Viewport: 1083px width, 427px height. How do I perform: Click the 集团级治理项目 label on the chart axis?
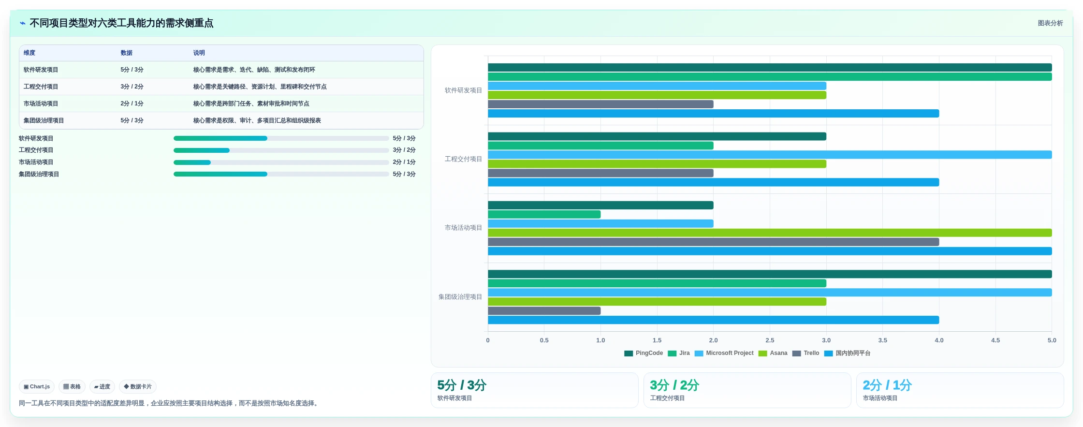[460, 297]
